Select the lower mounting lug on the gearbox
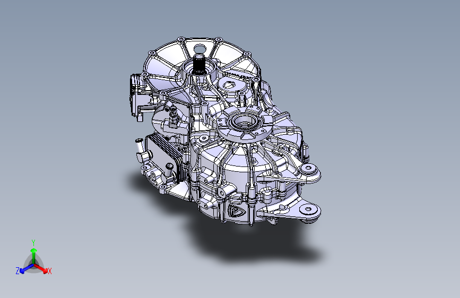The image size is (460, 298). pos(309,211)
